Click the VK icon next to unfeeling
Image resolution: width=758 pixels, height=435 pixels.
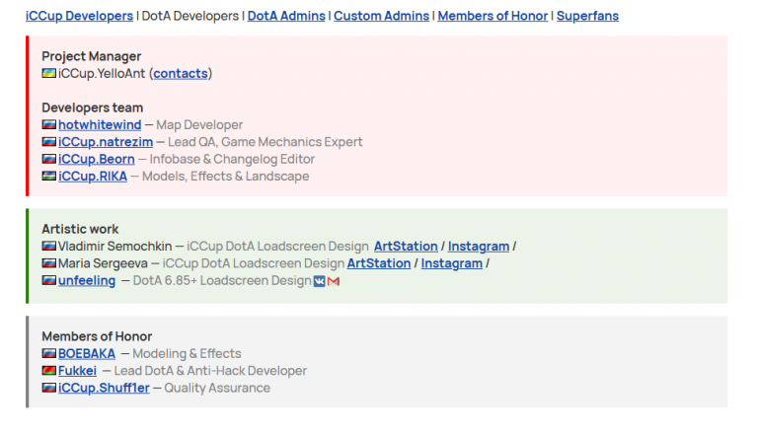coord(320,281)
